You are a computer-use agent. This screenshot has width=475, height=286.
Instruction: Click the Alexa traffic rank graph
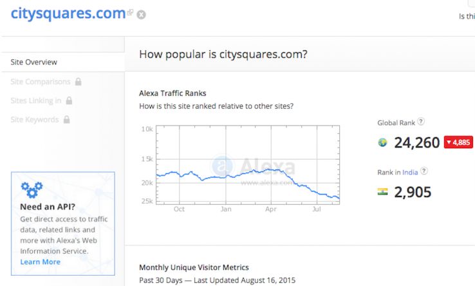click(x=248, y=165)
